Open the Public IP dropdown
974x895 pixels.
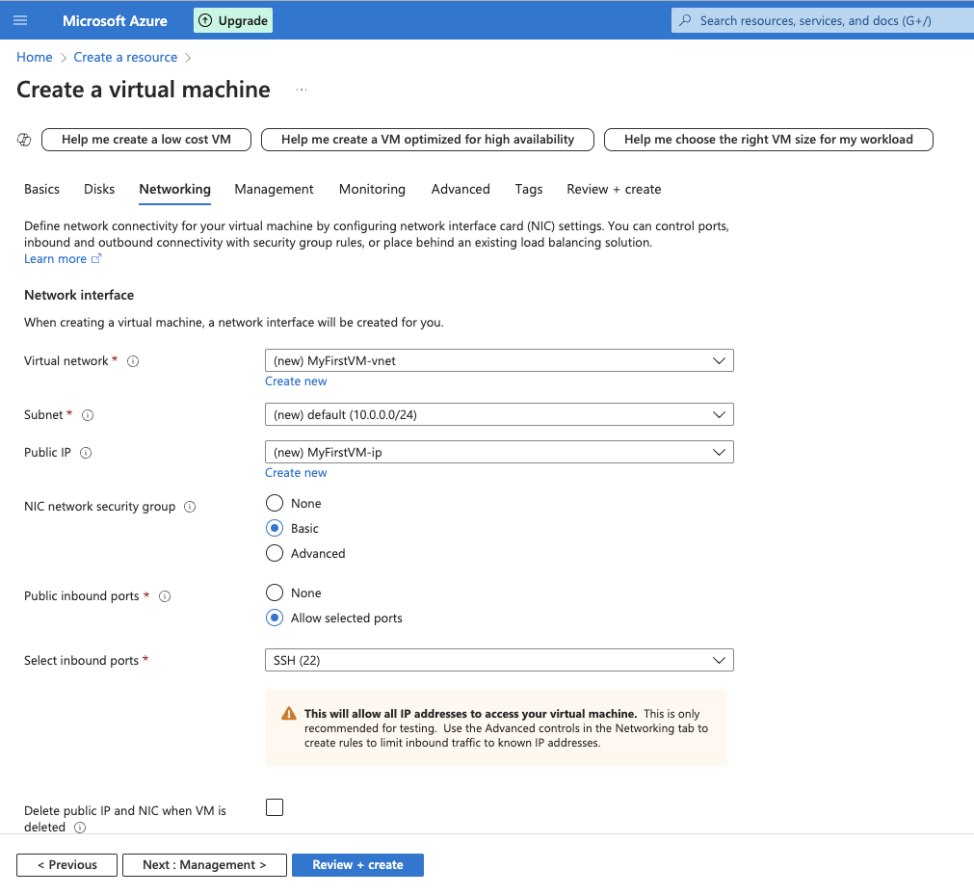click(x=499, y=452)
